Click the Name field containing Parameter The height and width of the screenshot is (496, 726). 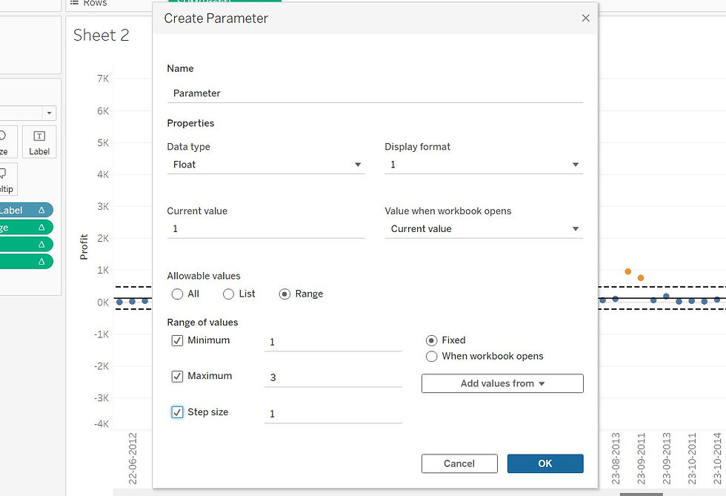pyautogui.click(x=375, y=93)
